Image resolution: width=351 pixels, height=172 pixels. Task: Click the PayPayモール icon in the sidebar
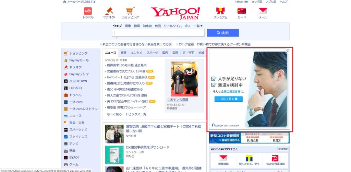coord(65,60)
